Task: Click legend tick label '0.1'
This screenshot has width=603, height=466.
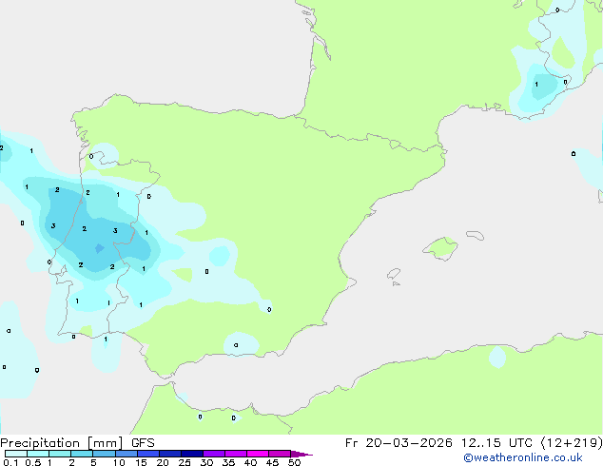Action: point(10,462)
